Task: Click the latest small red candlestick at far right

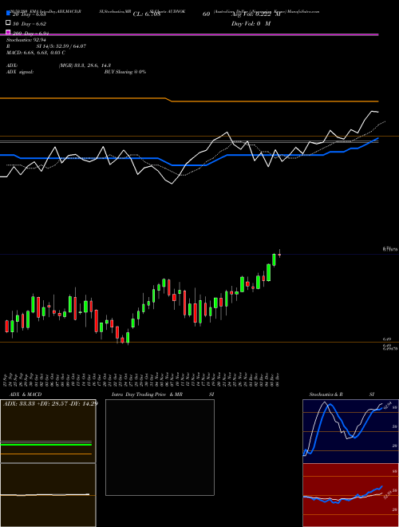Action: tap(279, 255)
